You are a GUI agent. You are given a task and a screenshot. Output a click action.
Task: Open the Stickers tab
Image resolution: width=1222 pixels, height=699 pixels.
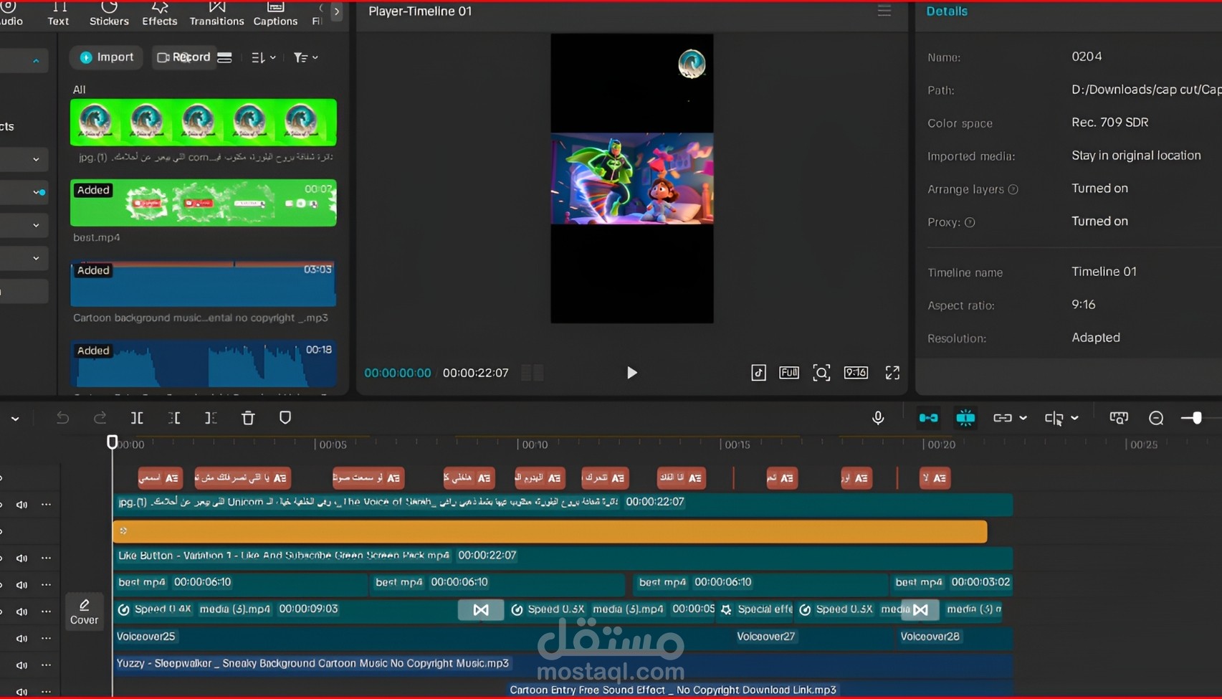(x=109, y=14)
